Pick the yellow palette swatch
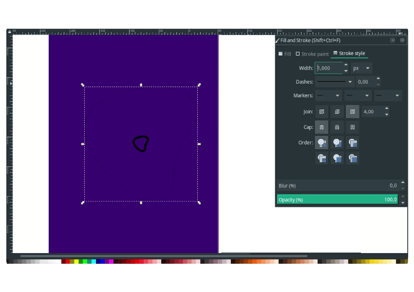This screenshot has height=292, width=414. pyautogui.click(x=76, y=261)
